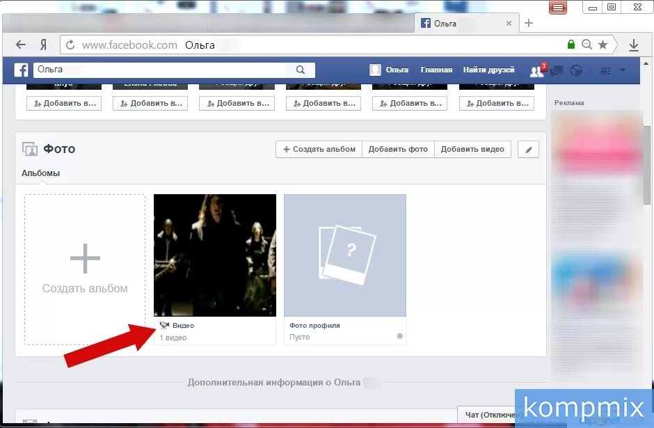Click Добавить фото button
Image resolution: width=654 pixels, height=428 pixels.
coord(398,150)
